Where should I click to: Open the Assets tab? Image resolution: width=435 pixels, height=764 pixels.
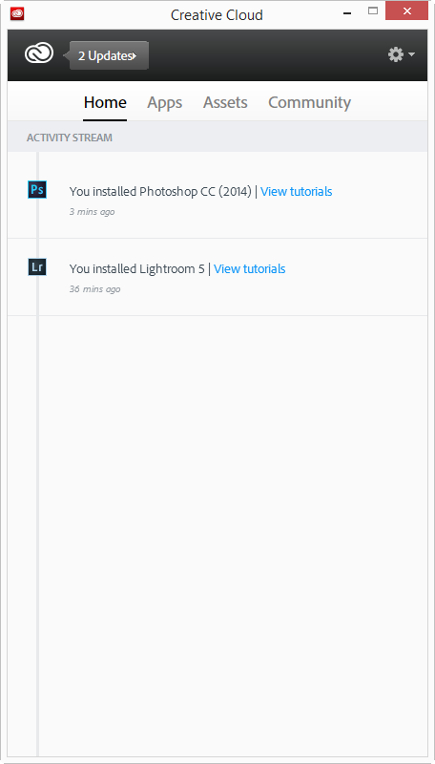225,102
